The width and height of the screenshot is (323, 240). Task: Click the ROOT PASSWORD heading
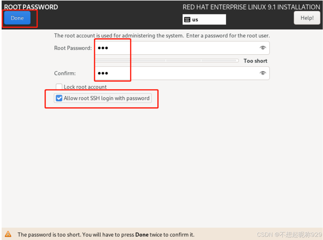pos(31,7)
